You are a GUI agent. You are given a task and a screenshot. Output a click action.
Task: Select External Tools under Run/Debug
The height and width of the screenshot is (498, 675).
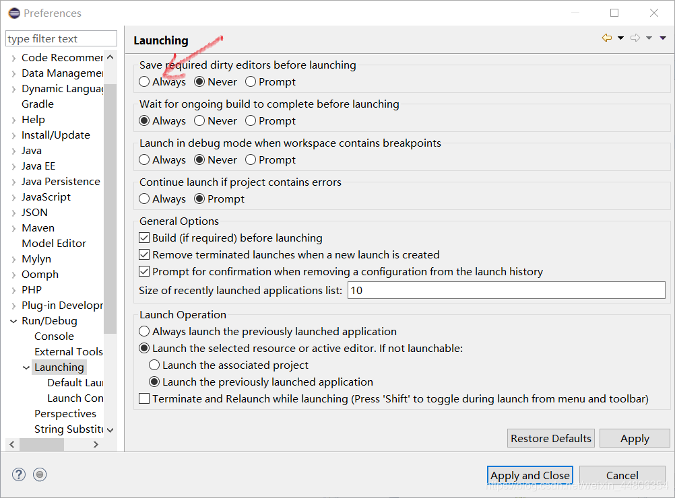pyautogui.click(x=69, y=352)
